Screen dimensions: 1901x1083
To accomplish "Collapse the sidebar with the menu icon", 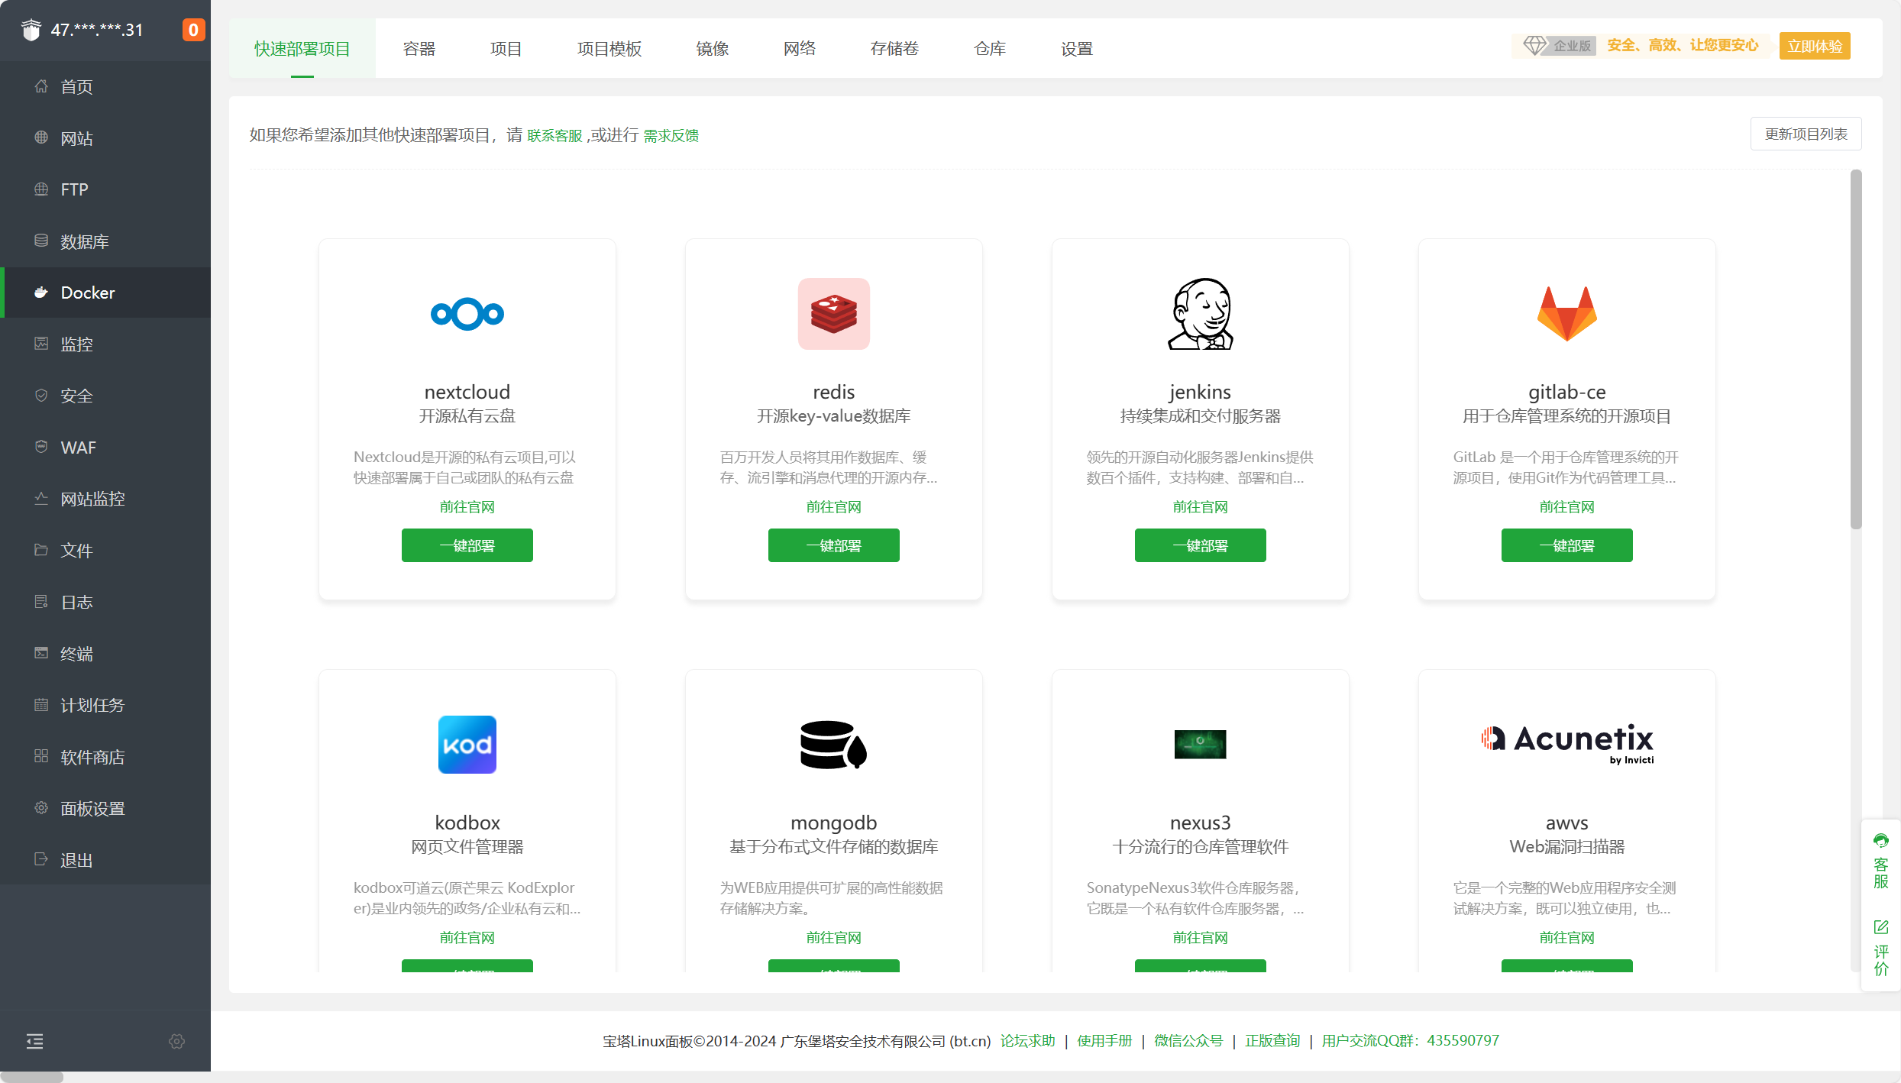I will (35, 1041).
